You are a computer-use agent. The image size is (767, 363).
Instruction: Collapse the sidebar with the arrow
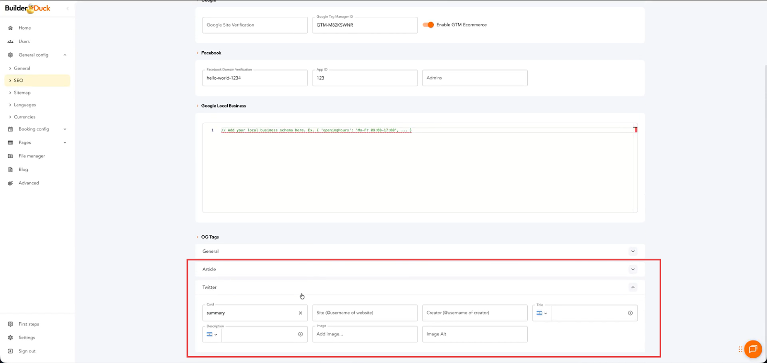68,8
